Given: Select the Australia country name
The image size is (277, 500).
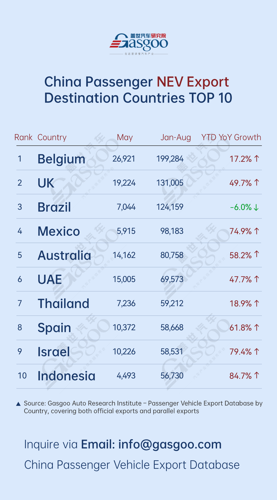Looking at the screenshot, I should (x=64, y=255).
